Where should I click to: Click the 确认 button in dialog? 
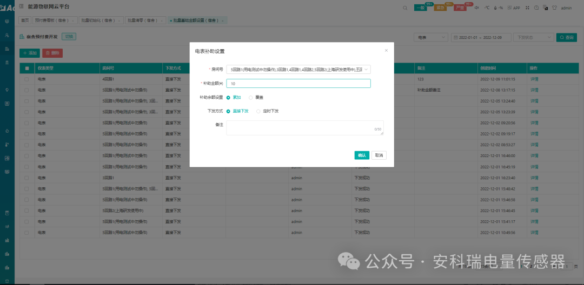[x=362, y=155]
